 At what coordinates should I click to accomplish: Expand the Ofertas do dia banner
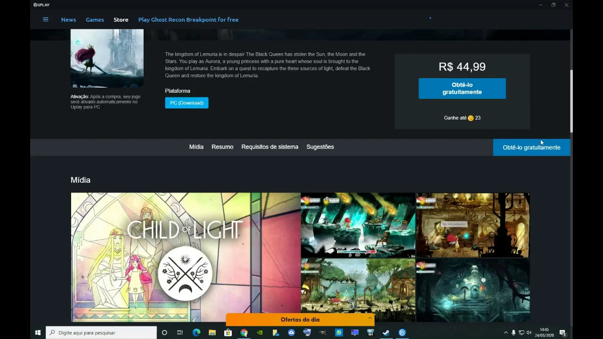point(300,320)
